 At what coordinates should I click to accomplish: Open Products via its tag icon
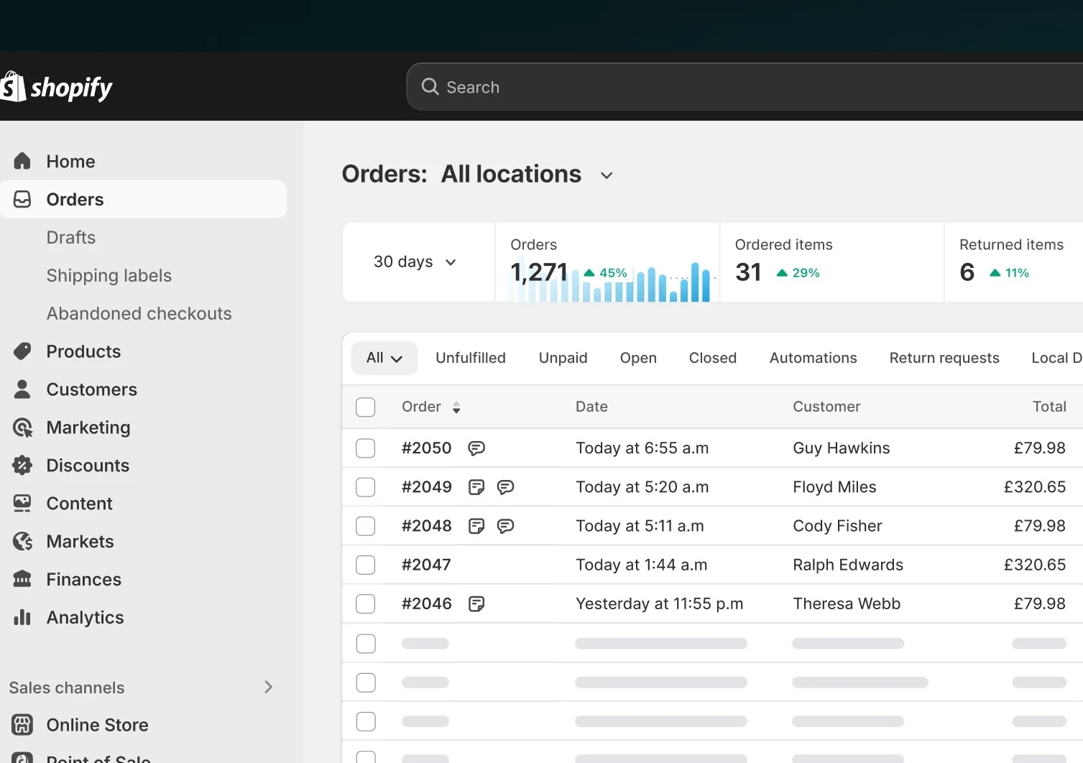pos(22,351)
